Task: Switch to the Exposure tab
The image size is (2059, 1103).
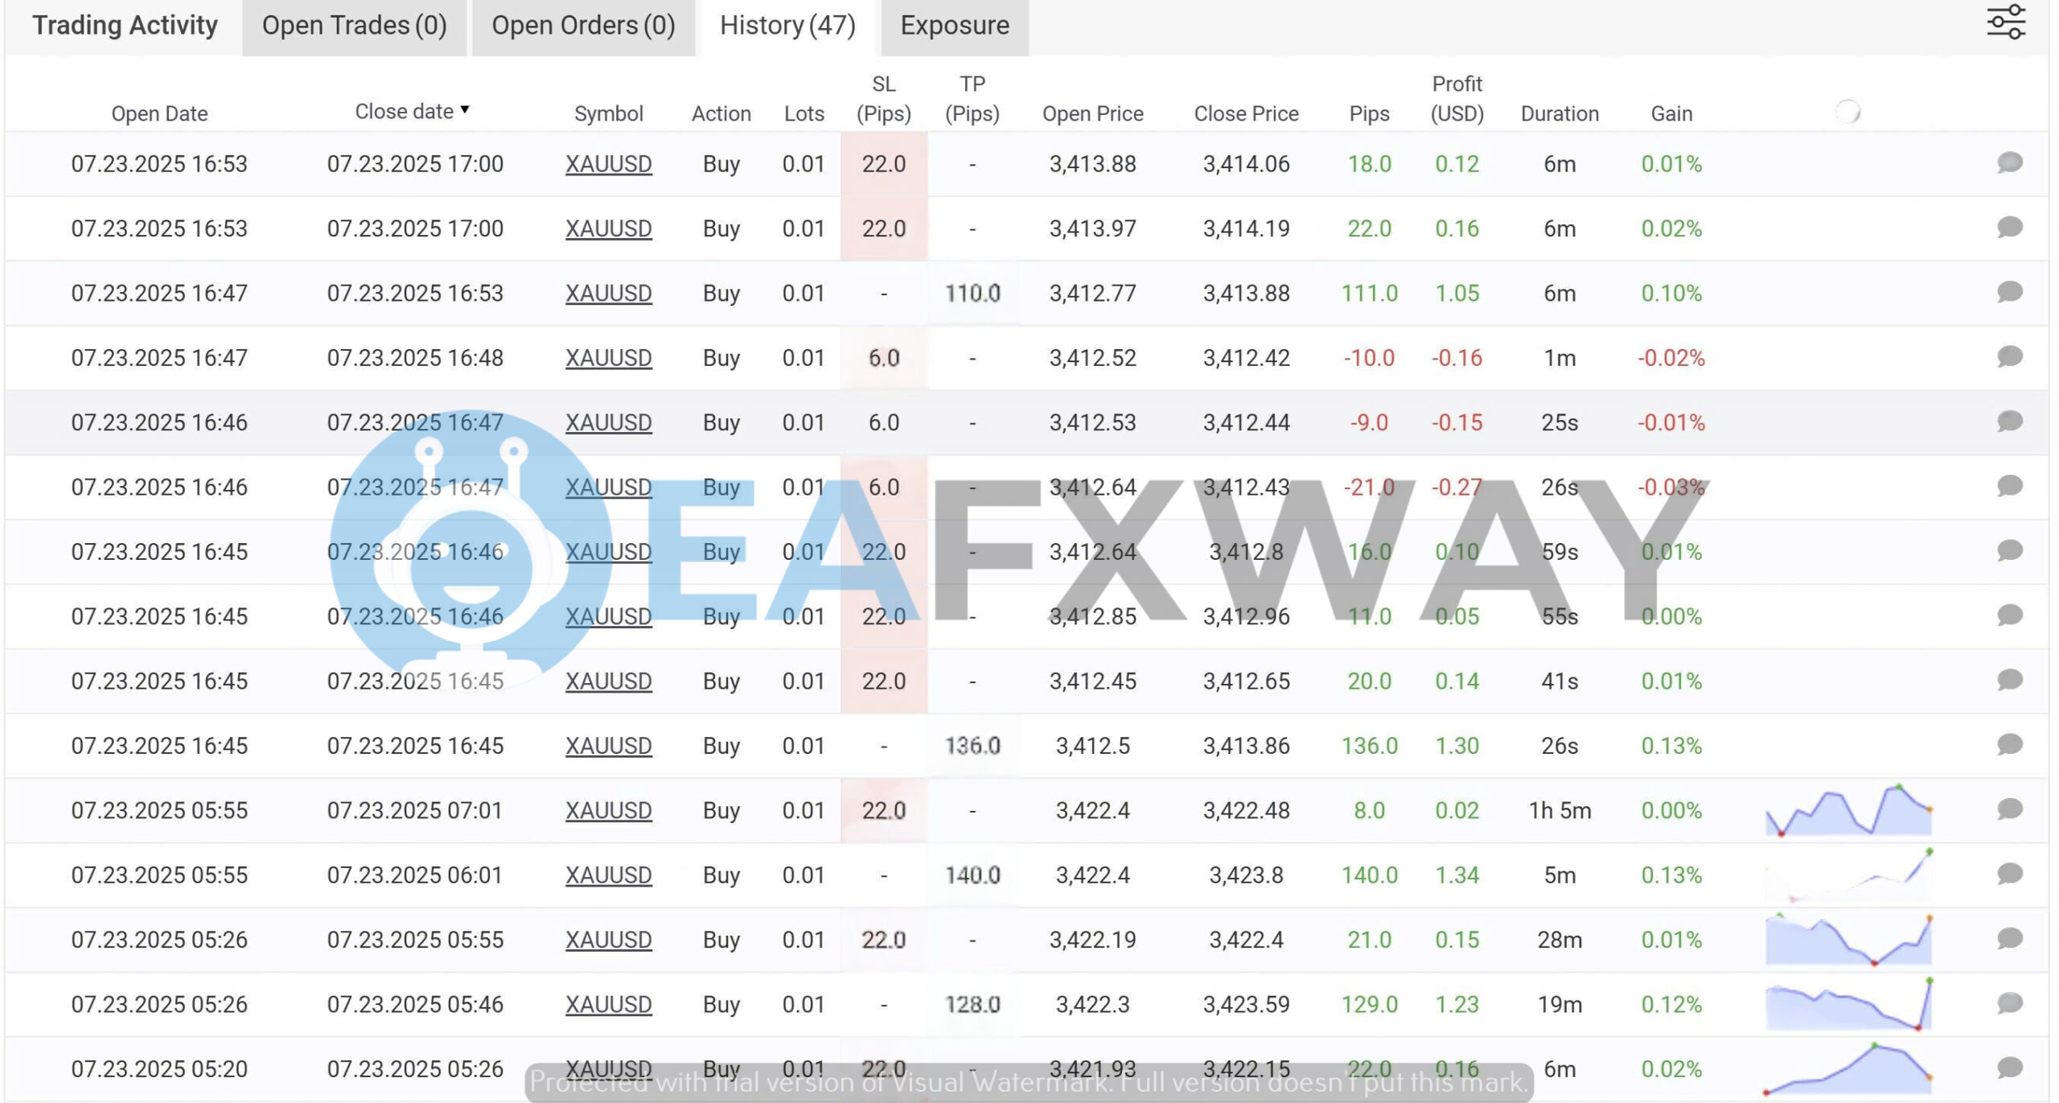Action: pos(954,25)
